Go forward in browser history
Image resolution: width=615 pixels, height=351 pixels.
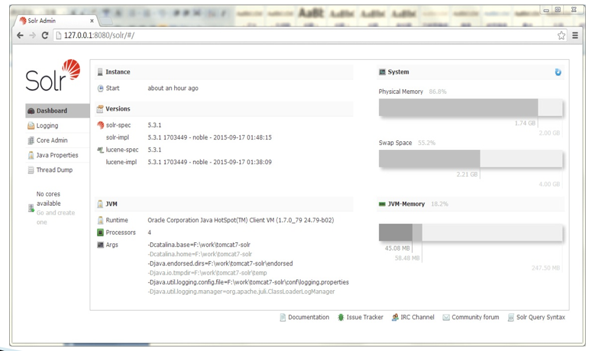[x=33, y=35]
